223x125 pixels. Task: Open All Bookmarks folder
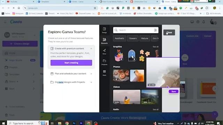[214, 14]
